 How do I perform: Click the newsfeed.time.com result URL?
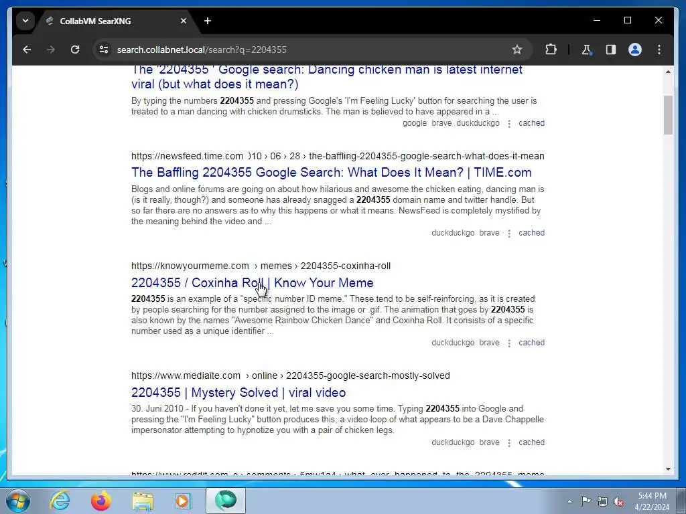tap(338, 156)
